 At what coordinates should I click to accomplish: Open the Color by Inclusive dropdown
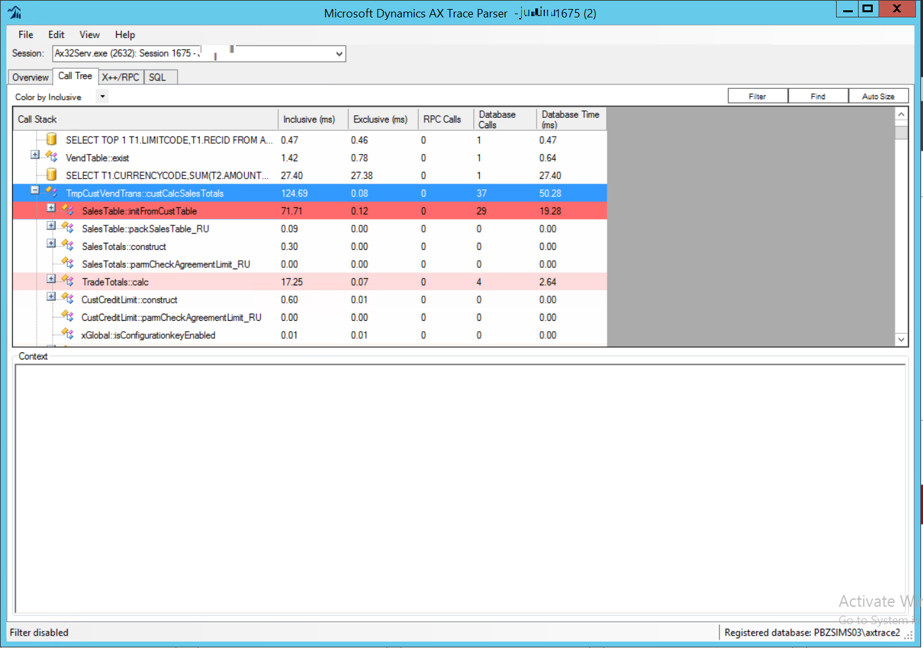click(102, 96)
